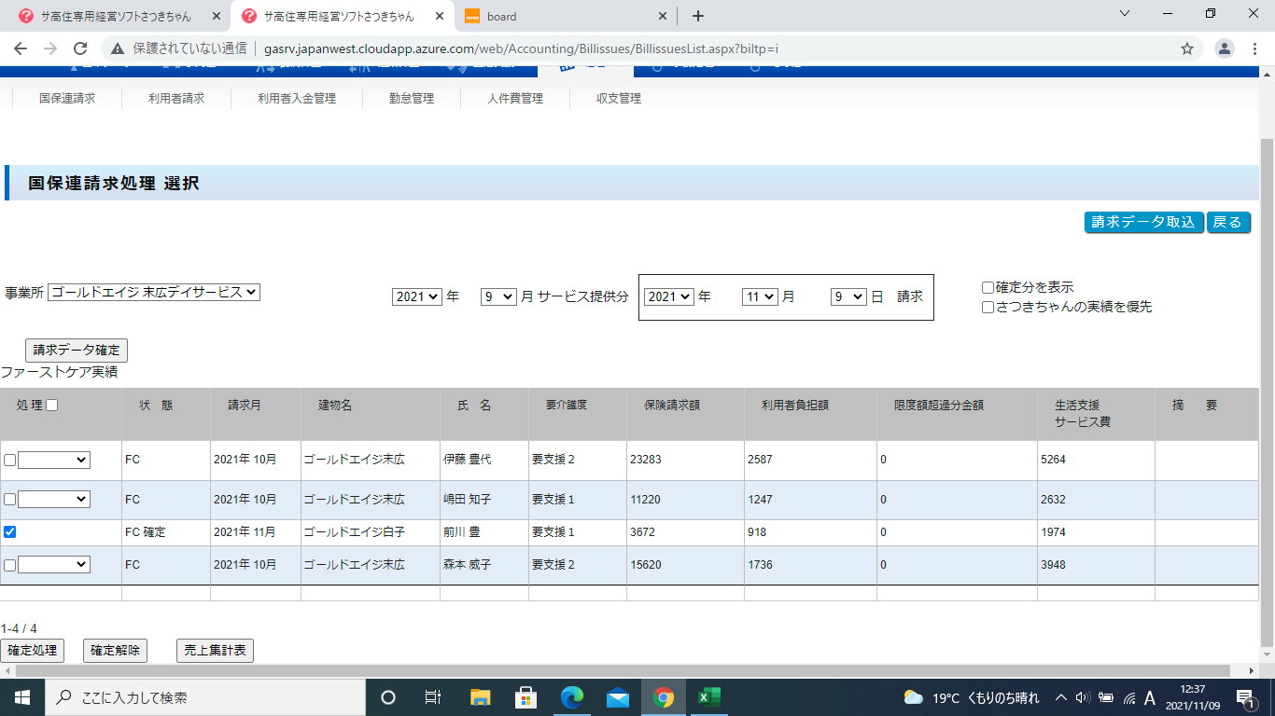Image resolution: width=1275 pixels, height=716 pixels.
Task: Expand service month dropdown showing 9
Action: click(497, 296)
